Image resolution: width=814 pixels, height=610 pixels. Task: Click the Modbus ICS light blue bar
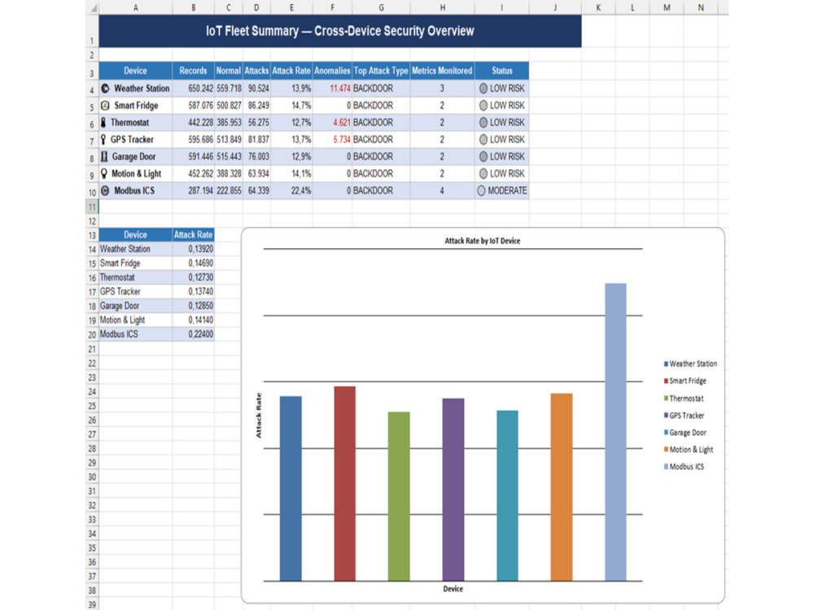click(x=615, y=432)
